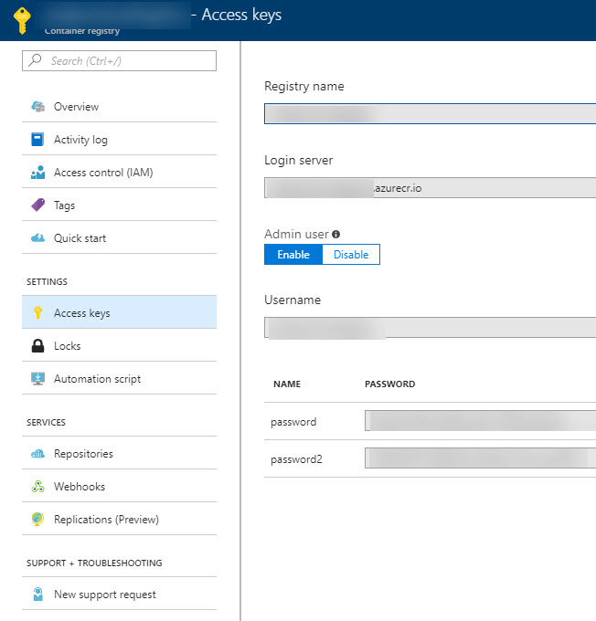
Task: Click the Locks padlock icon
Action: point(37,346)
